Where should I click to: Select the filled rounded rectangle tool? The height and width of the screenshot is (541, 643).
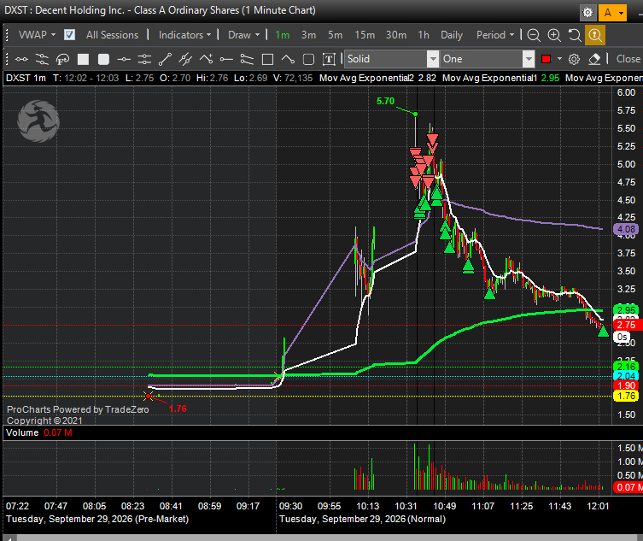coord(103,60)
